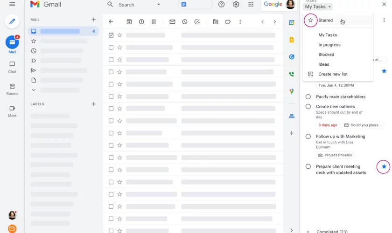Select Starred in the tasks list menu
Viewport: 392px width, 233px height.
point(337,20)
